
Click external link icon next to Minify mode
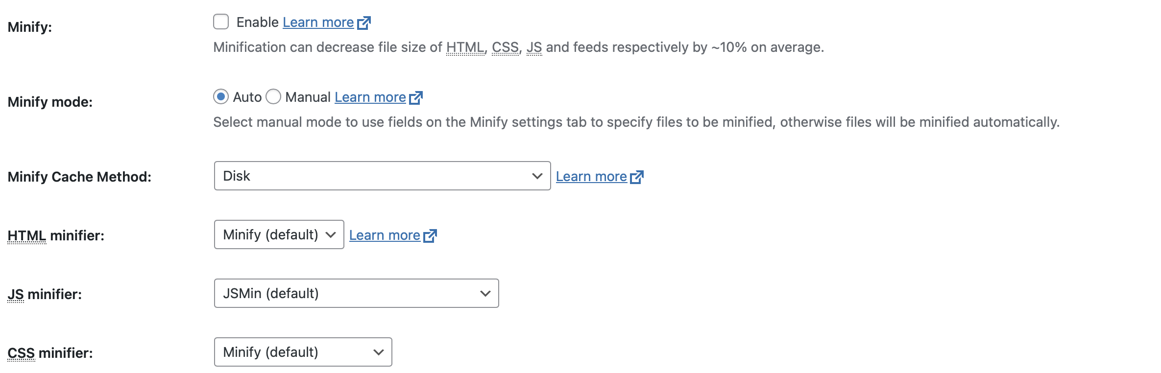pos(416,97)
